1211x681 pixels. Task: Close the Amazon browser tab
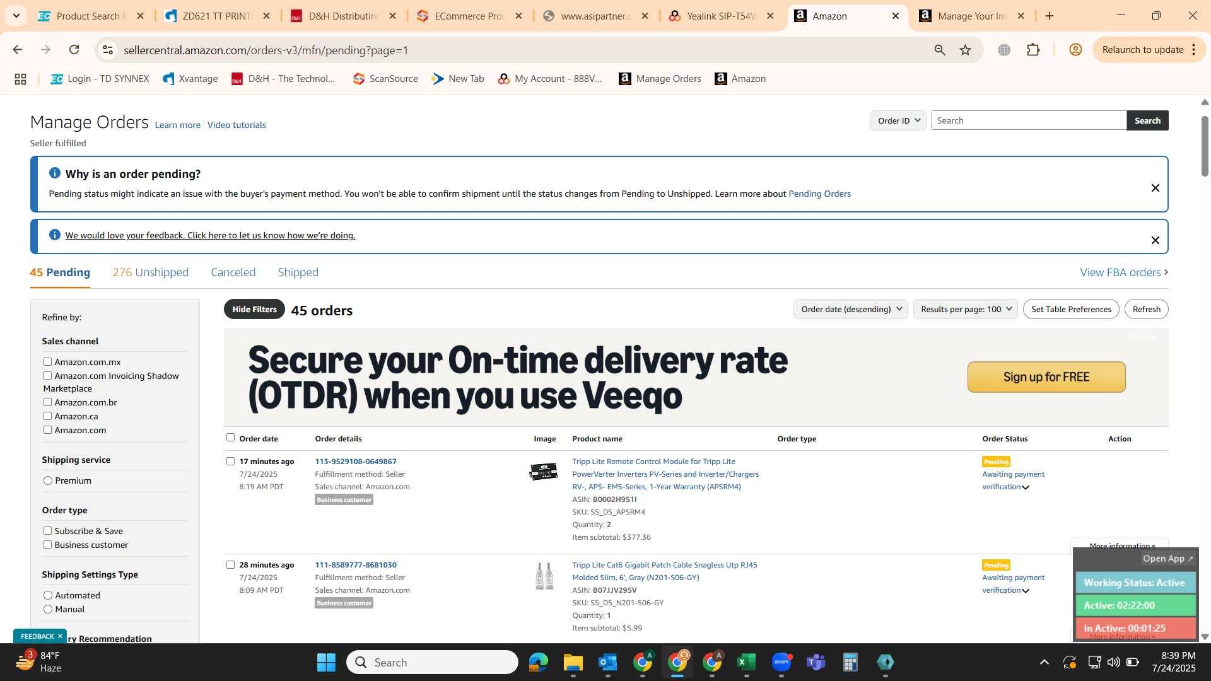[895, 16]
